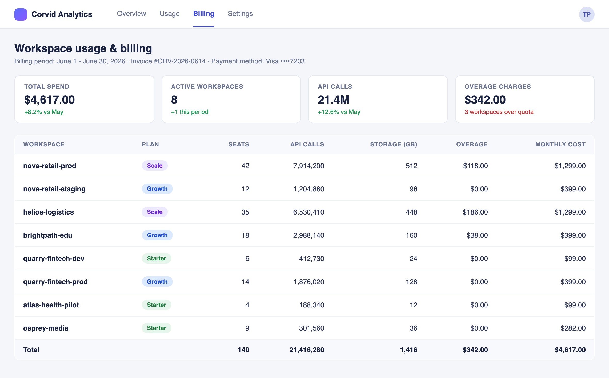Viewport: 609px width, 378px height.
Task: Click the Growth badge for quarry-fintech-prod
Action: (x=157, y=282)
